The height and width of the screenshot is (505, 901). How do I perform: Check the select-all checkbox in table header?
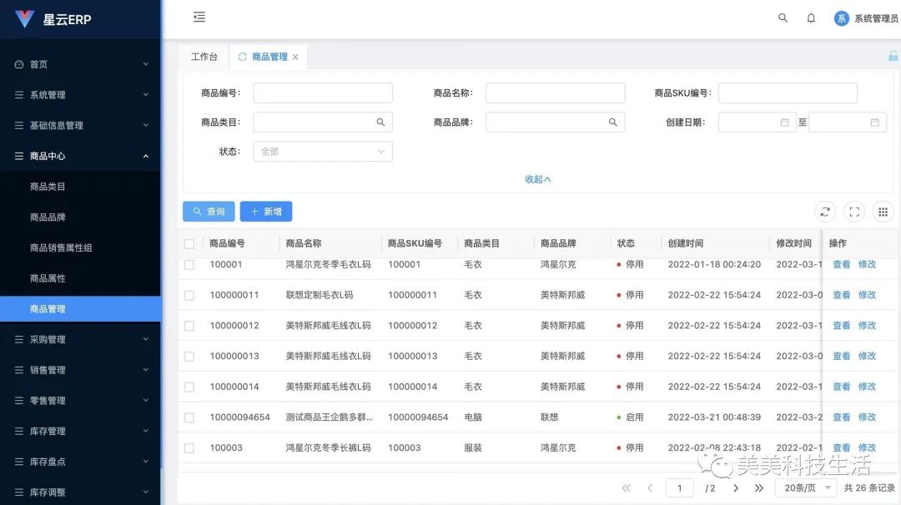point(188,242)
